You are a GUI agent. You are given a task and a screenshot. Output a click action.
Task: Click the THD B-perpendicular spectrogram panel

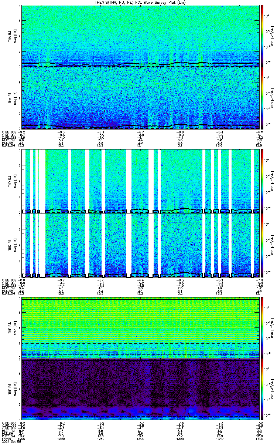point(141,181)
